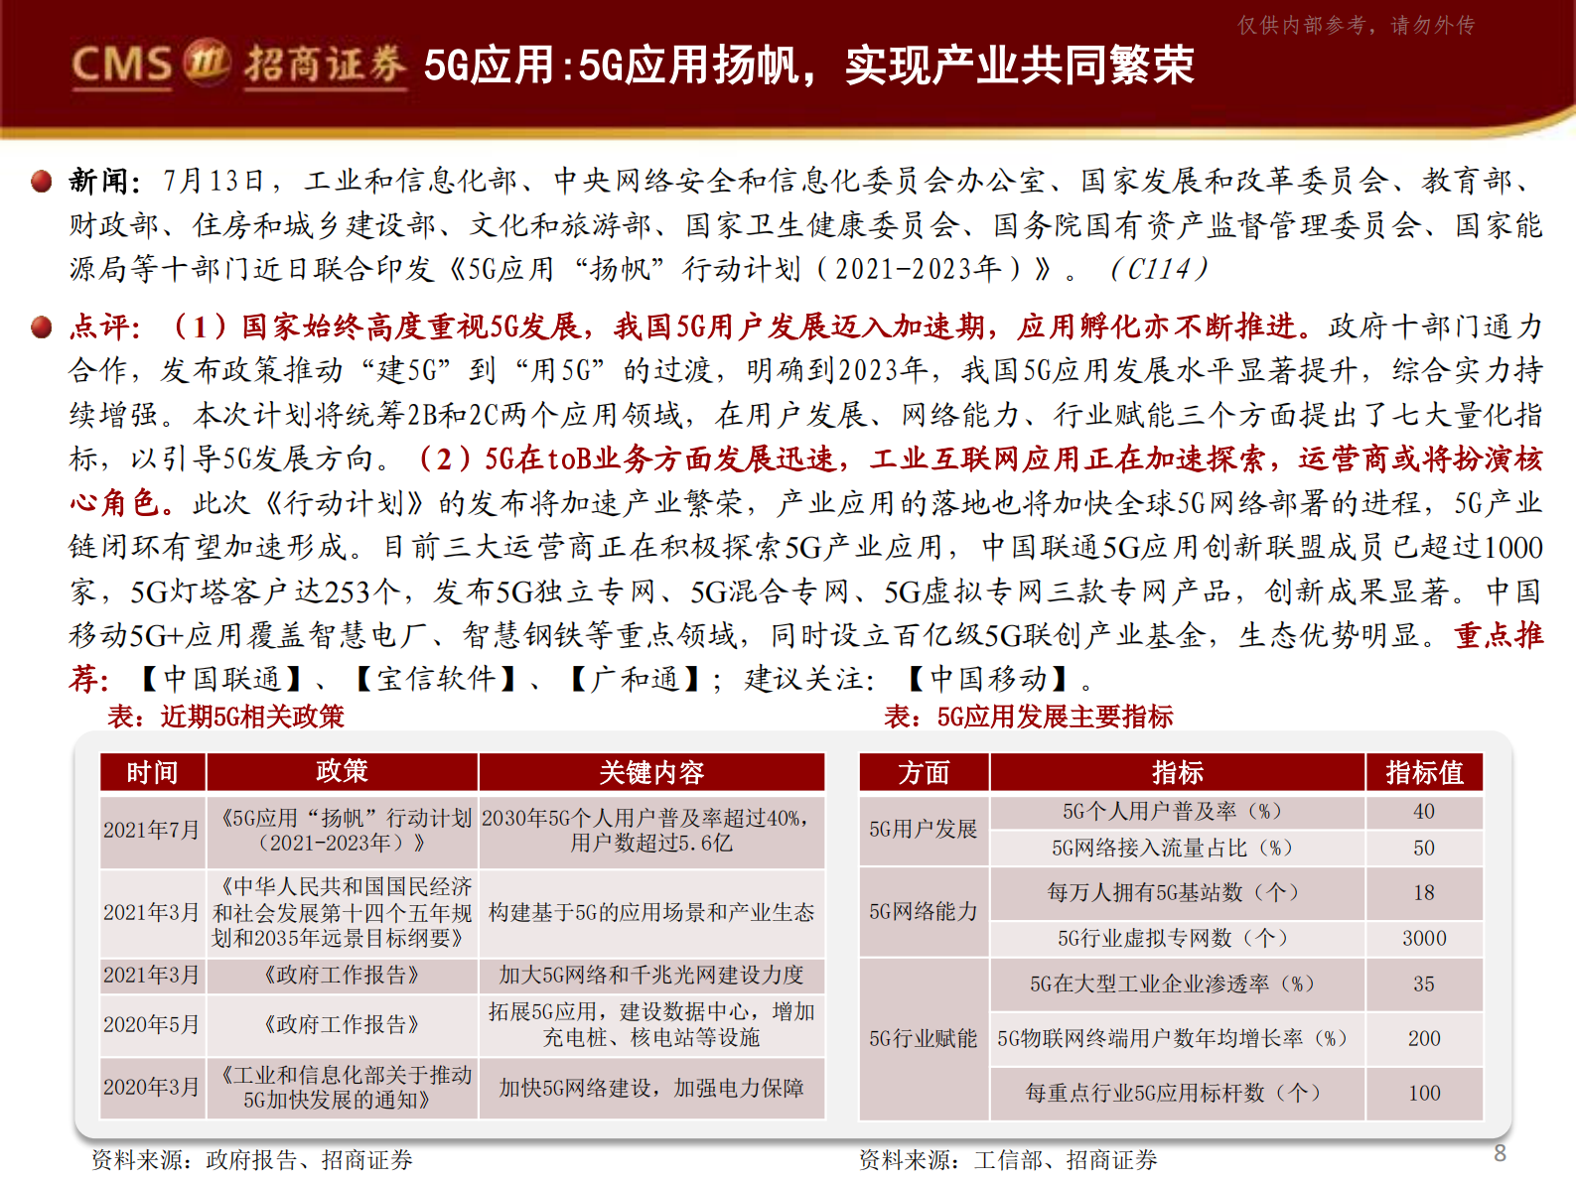1576x1181 pixels.
Task: Select the 5G网络能力 category cell
Action: coord(924,911)
